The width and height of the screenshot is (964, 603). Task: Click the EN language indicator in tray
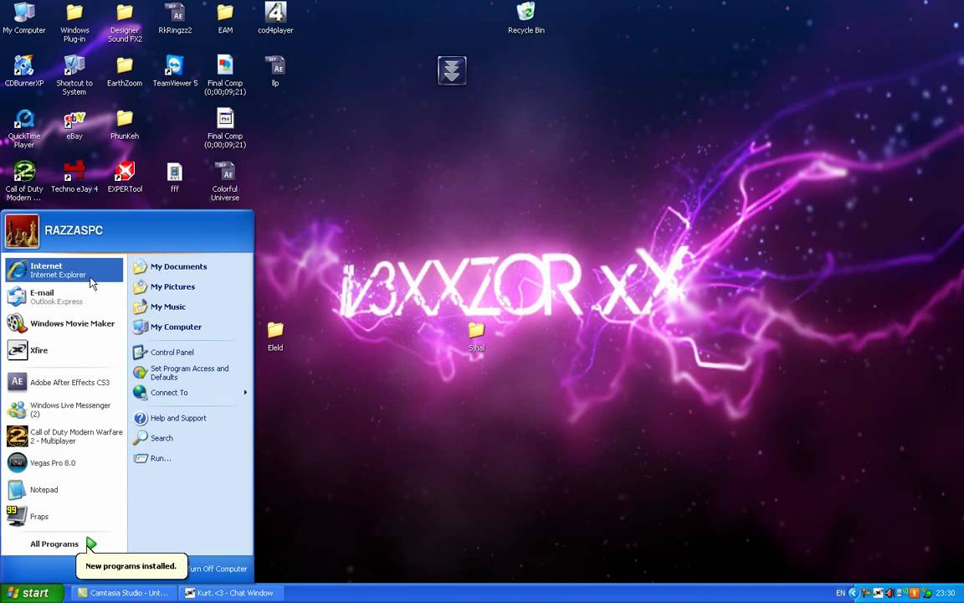(840, 593)
